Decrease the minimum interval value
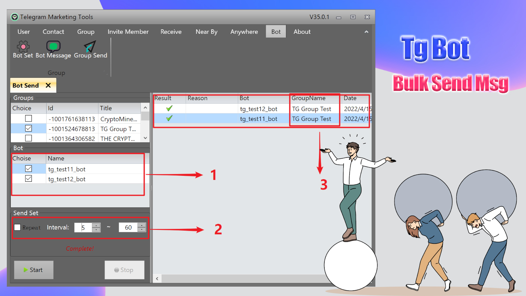526x296 pixels. tap(97, 230)
